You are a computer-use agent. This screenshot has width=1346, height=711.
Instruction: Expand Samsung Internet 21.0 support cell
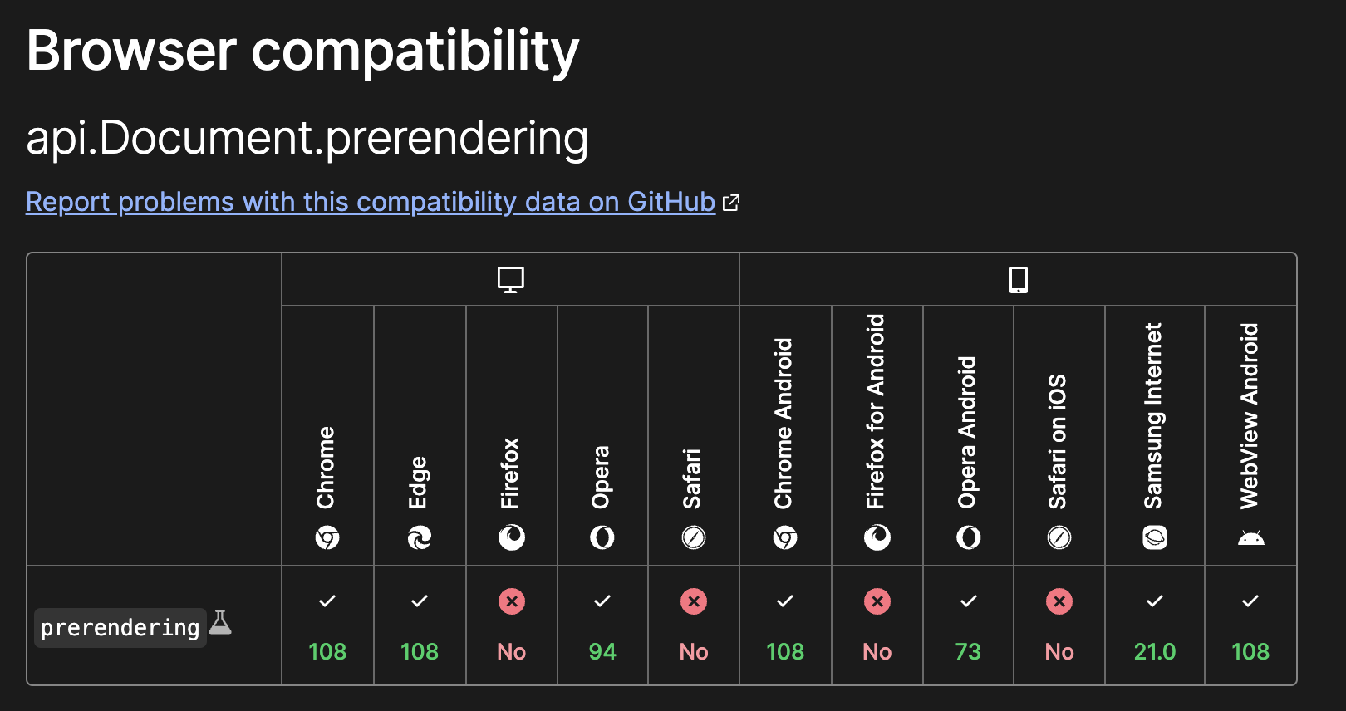coord(1155,625)
